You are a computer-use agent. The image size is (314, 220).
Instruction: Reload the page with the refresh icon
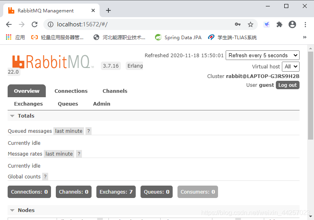tap(35, 24)
